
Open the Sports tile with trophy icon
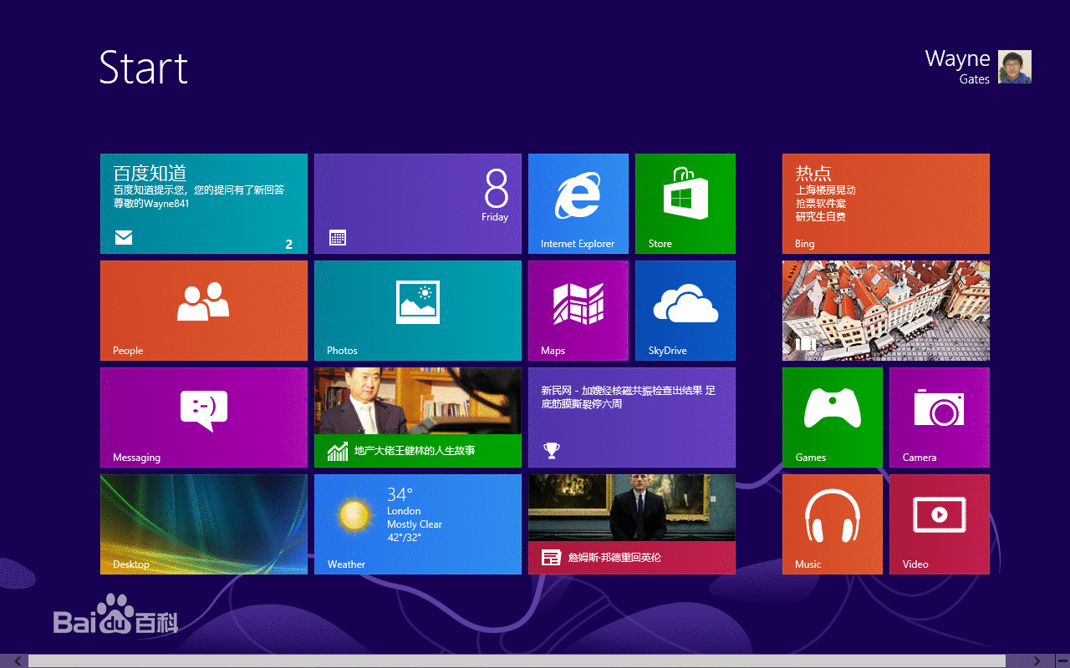click(632, 417)
